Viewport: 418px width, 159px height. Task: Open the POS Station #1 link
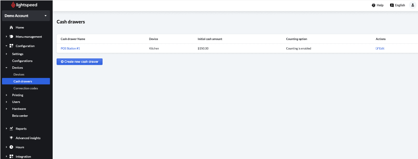coord(70,48)
